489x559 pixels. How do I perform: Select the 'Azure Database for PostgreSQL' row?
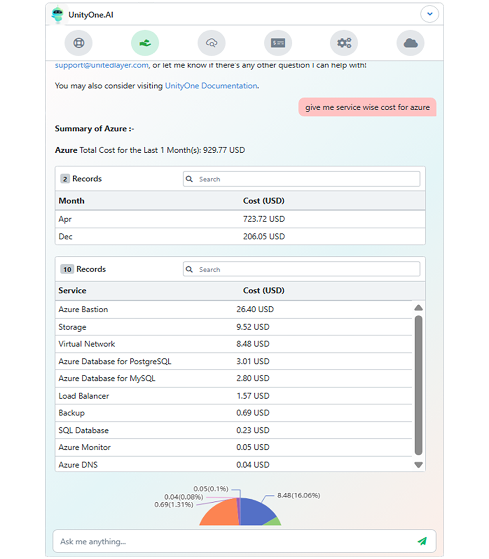point(233,362)
